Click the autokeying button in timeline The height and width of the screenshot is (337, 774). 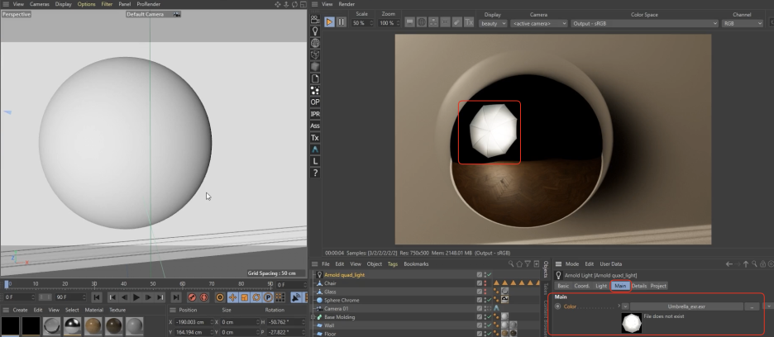(x=203, y=297)
